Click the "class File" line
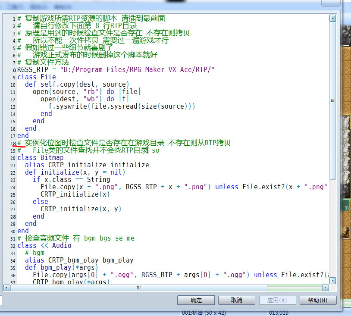This screenshot has height=316, width=351. click(x=37, y=77)
